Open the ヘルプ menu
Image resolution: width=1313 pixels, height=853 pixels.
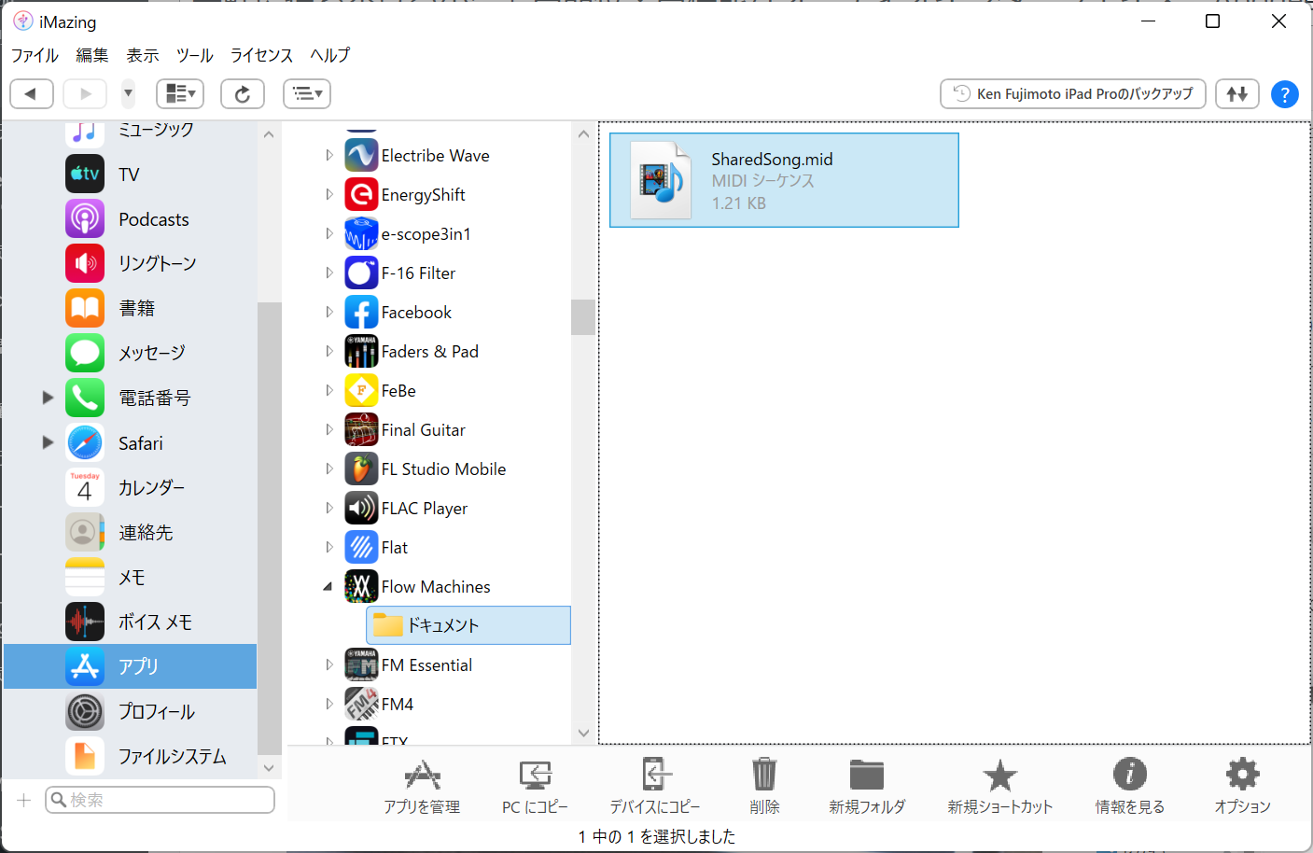click(330, 56)
